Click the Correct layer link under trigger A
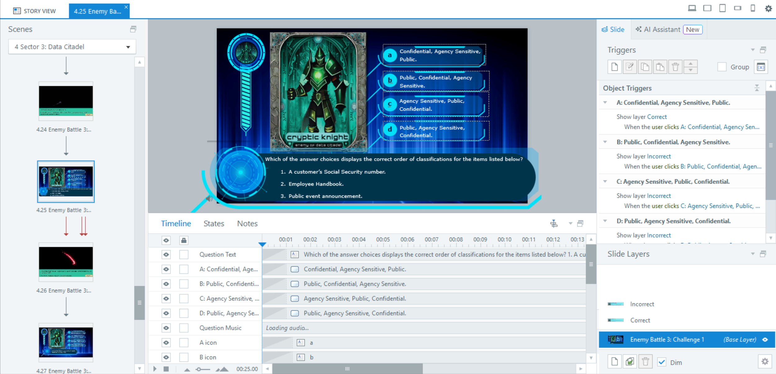 click(657, 117)
